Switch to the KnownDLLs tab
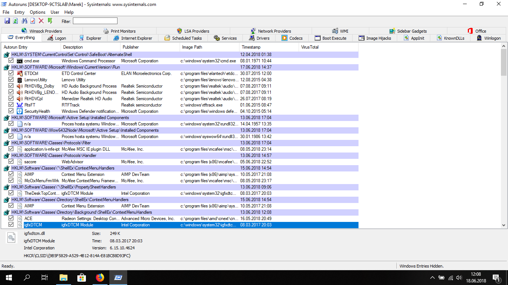The height and width of the screenshot is (285, 508). tap(450, 38)
